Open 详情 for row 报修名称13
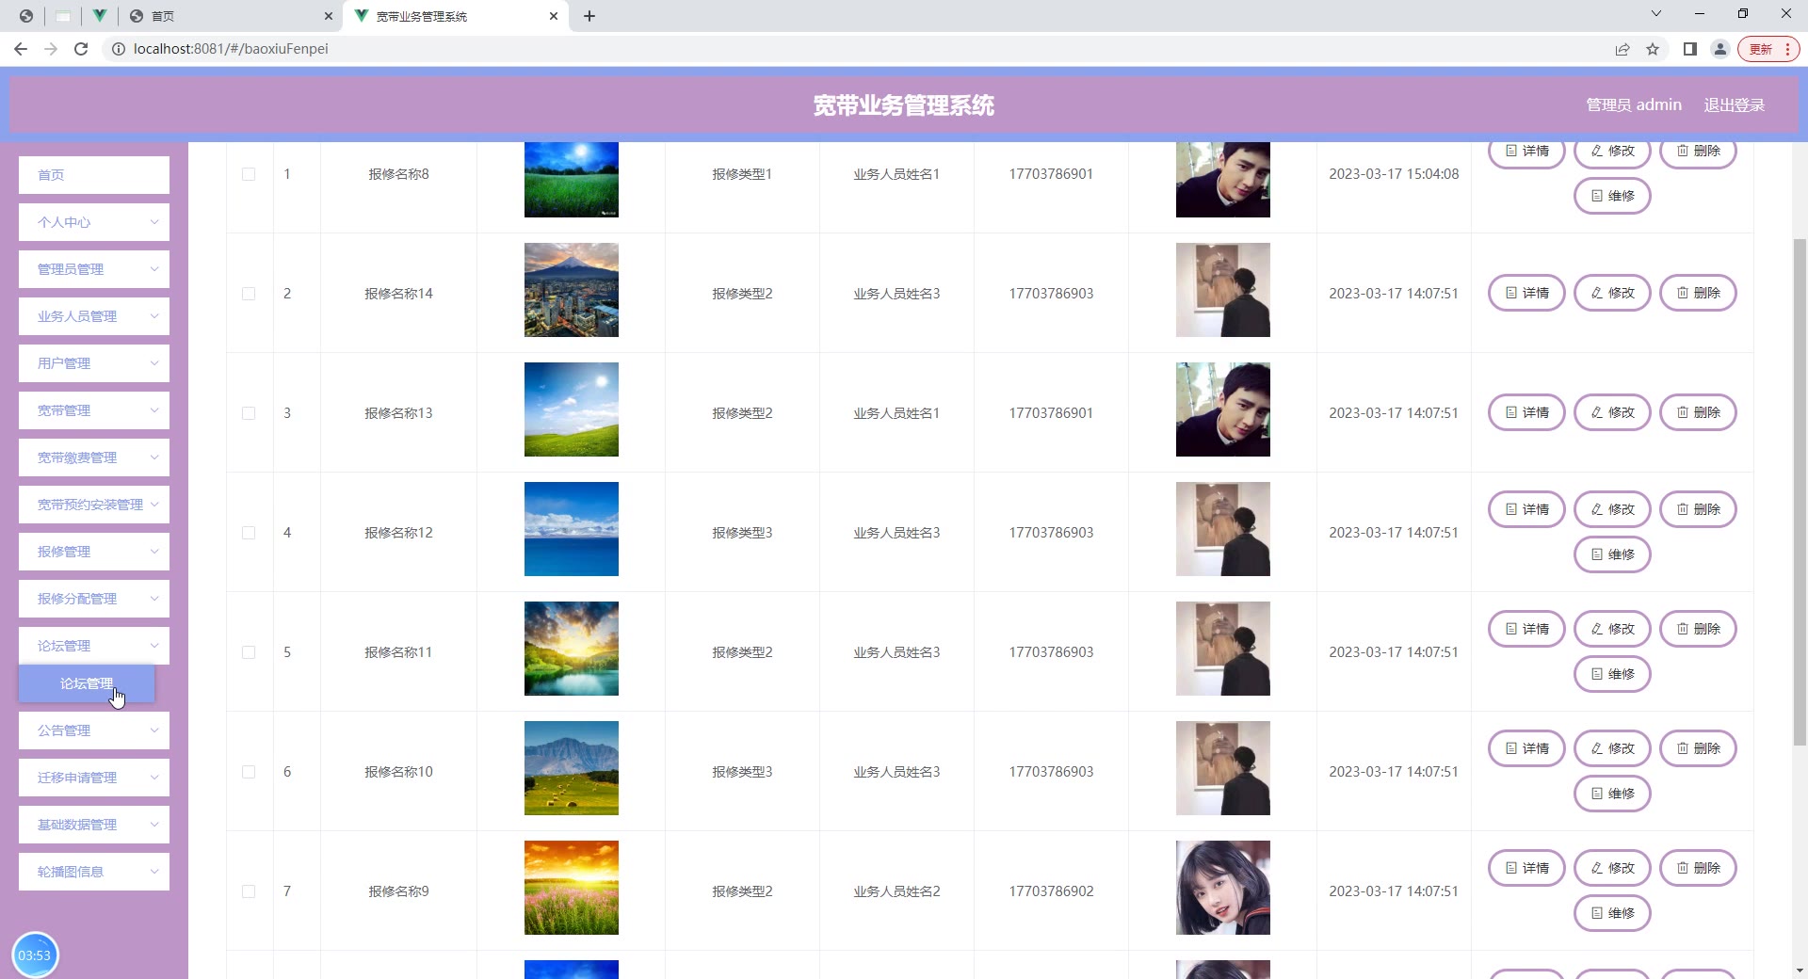The image size is (1808, 979). click(x=1526, y=412)
